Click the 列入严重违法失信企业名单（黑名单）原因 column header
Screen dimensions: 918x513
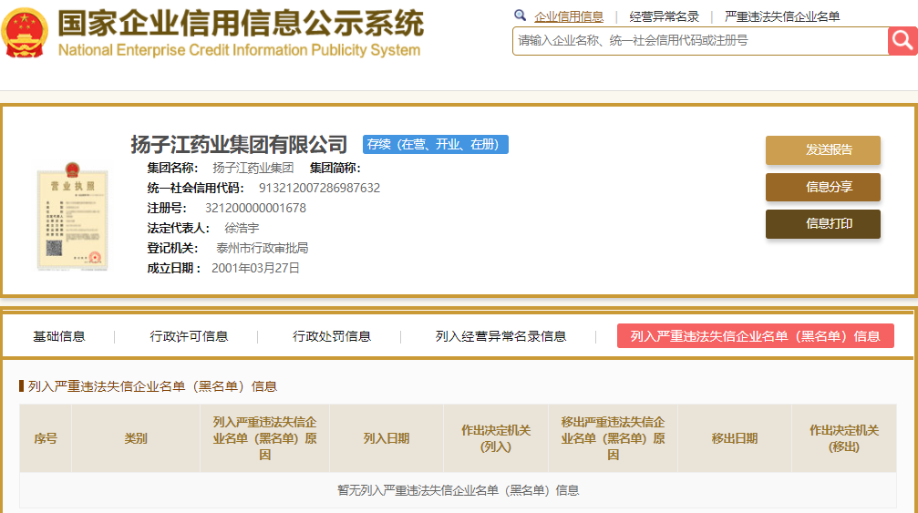tap(264, 438)
